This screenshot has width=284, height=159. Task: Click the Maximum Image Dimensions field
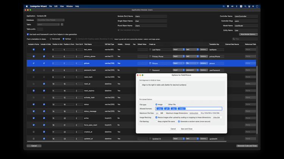pyautogui.click(x=194, y=113)
